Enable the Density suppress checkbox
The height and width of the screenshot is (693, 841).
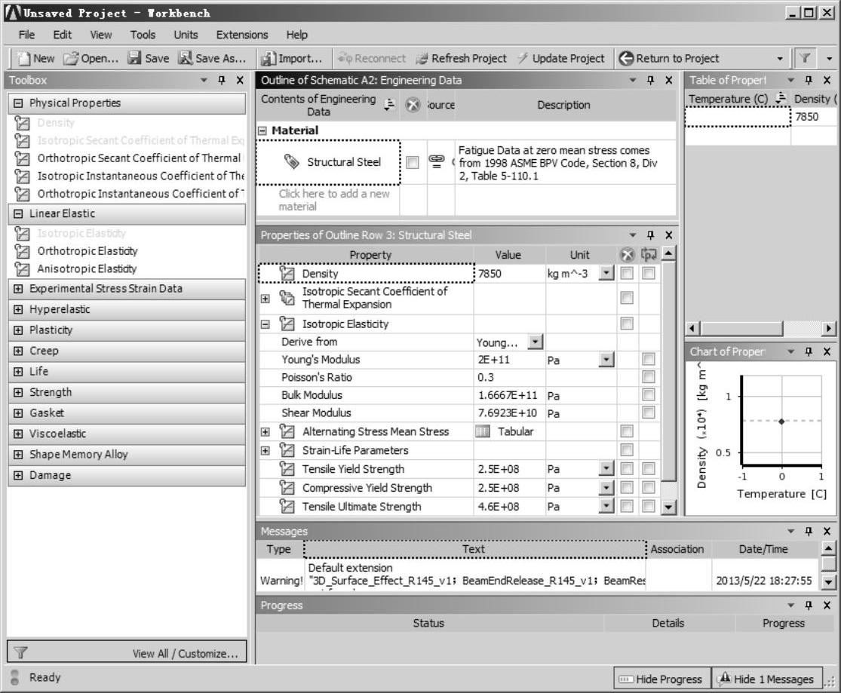coord(626,274)
